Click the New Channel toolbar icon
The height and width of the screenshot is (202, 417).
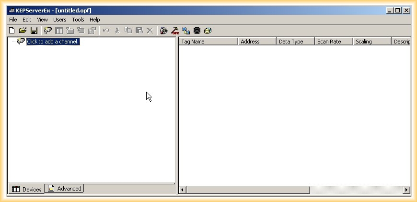coord(48,31)
